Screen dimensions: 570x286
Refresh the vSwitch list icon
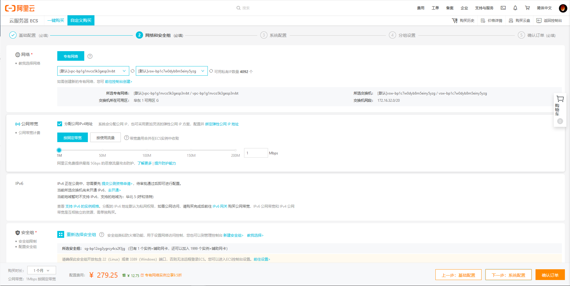[x=211, y=71]
